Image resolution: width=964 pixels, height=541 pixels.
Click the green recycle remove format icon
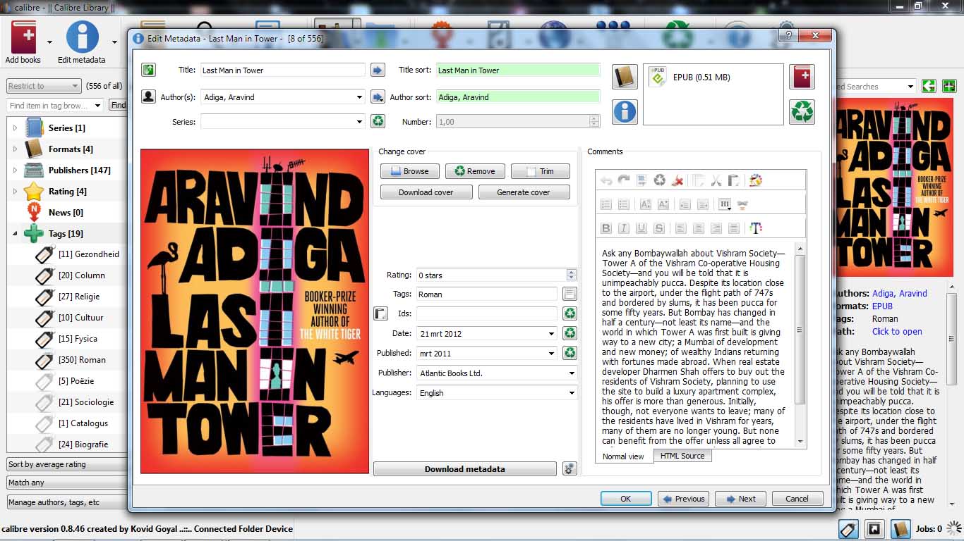(802, 111)
